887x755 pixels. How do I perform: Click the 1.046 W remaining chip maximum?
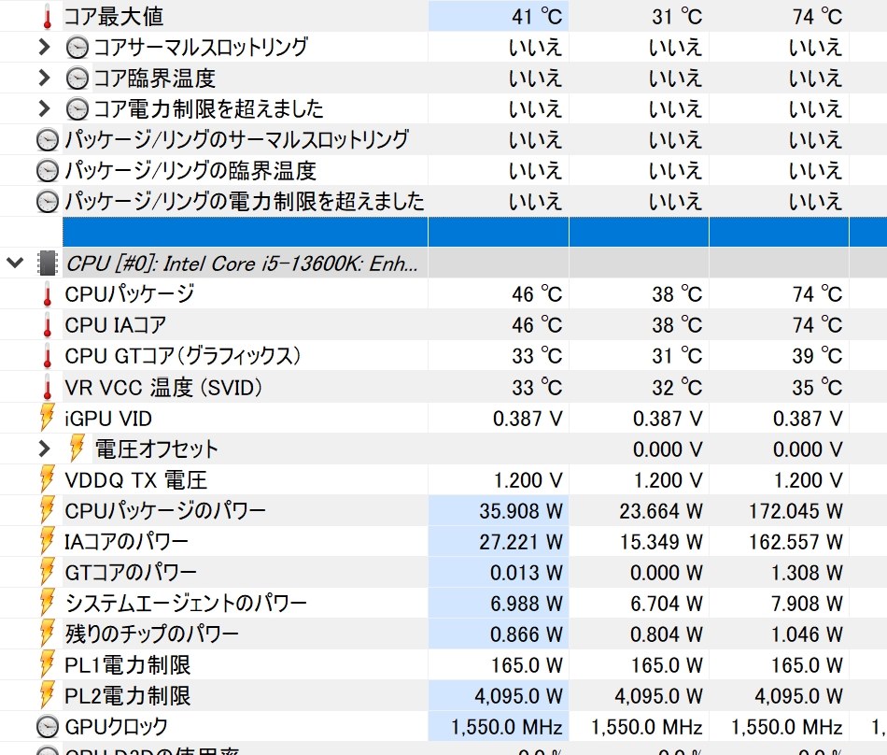(807, 634)
